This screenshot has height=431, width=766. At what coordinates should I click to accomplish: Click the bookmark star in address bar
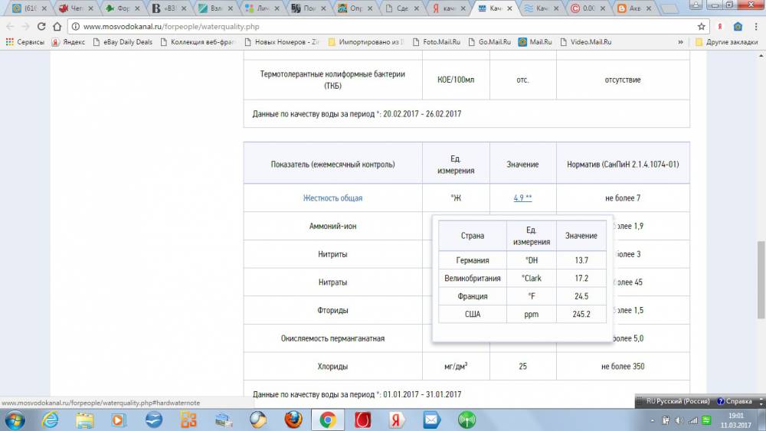pos(701,26)
